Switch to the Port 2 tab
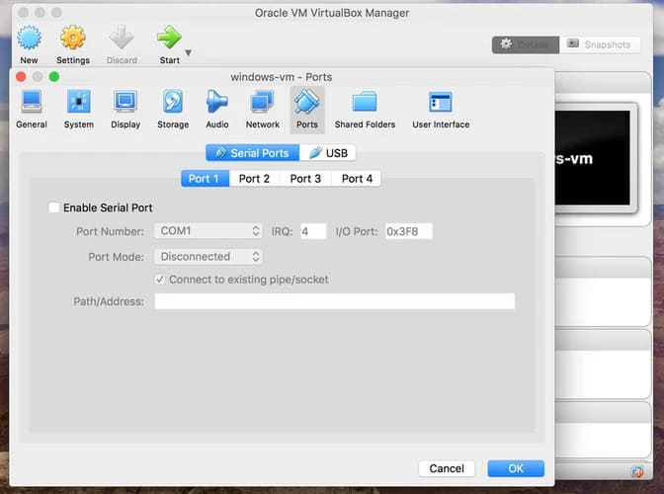Viewport: 664px width, 494px height. 254,179
